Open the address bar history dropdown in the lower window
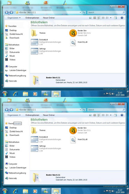 (80, 109)
